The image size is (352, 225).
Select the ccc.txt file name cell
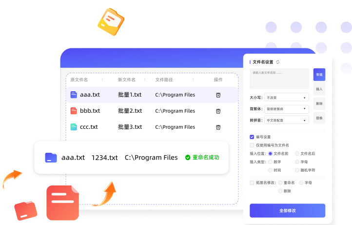click(89, 127)
